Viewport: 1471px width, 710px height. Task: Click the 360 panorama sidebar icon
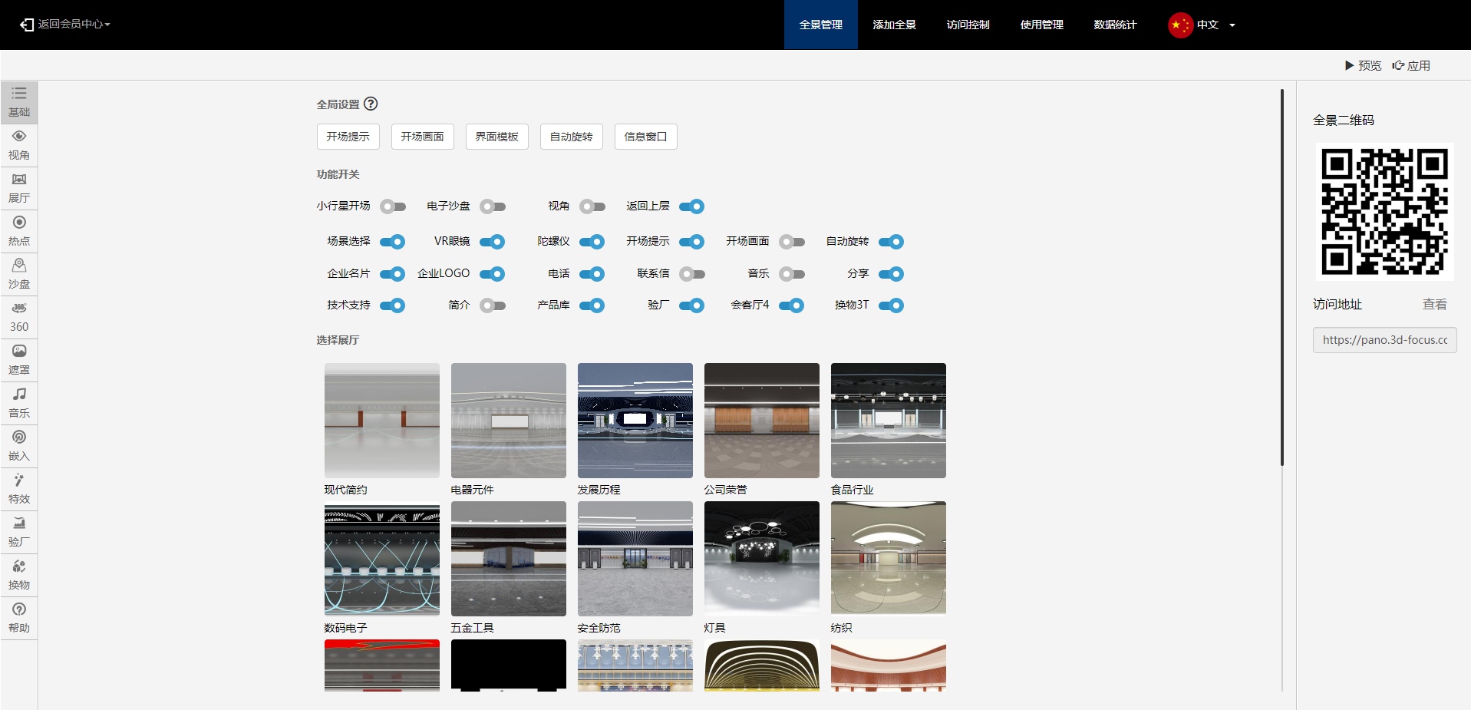click(x=19, y=316)
